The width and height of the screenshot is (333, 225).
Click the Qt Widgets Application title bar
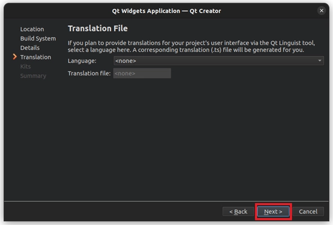click(x=167, y=11)
